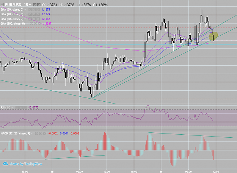This screenshot has width=237, height=173.
Task: Open the EMA 60 indicator settings gear
Action: (34, 10)
